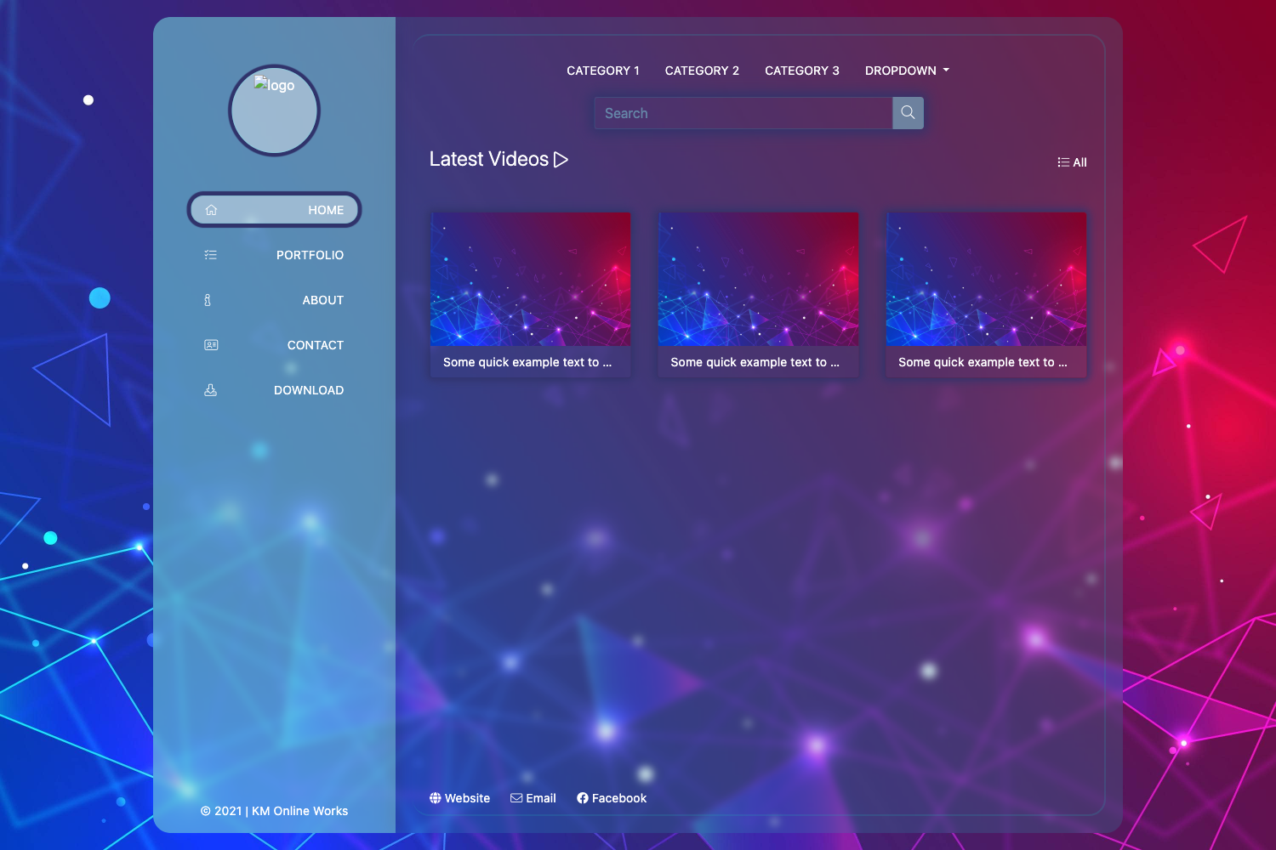Select Category 2 in the top menu
The height and width of the screenshot is (850, 1276).
click(702, 71)
